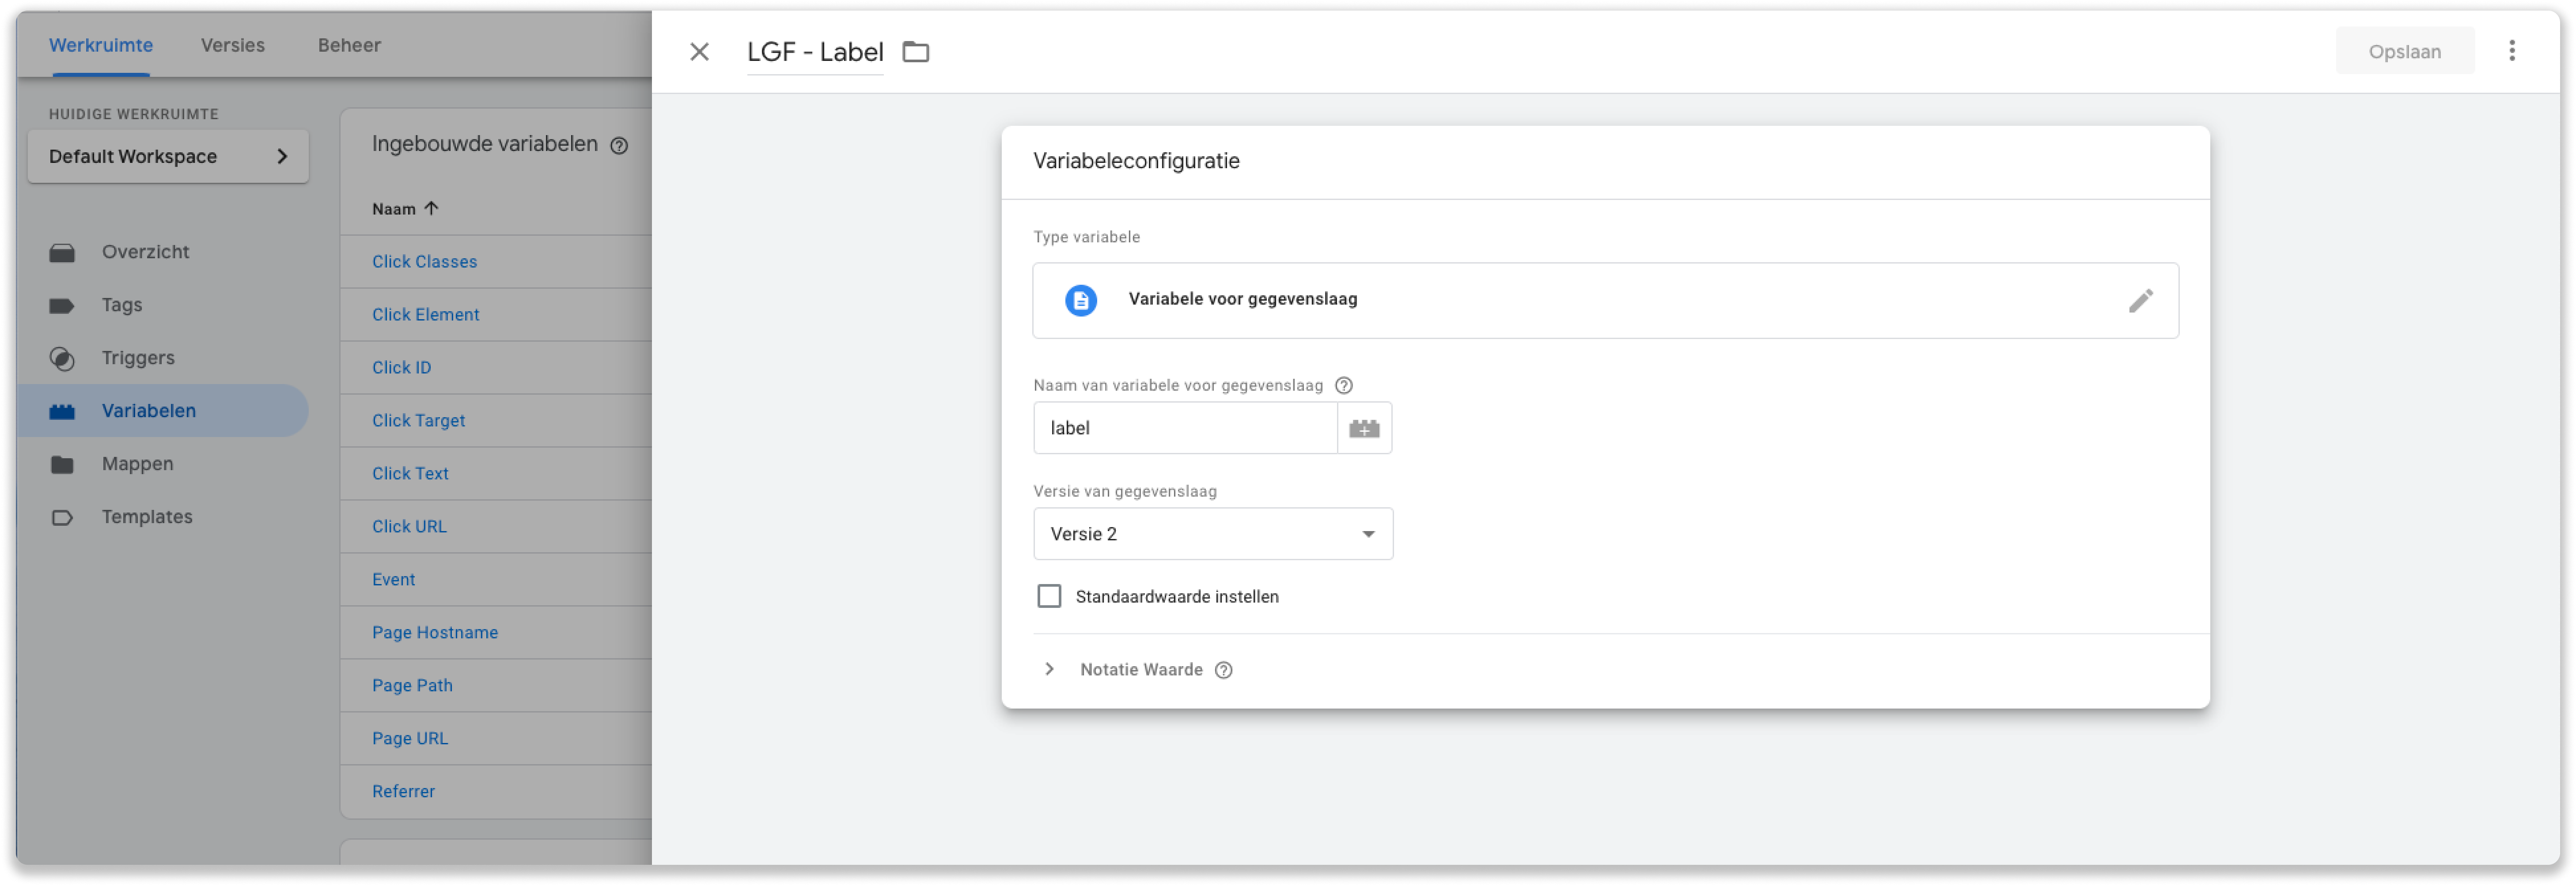Open the Click Element variable
Viewport: 2576px width, 886px height.
[x=425, y=315]
